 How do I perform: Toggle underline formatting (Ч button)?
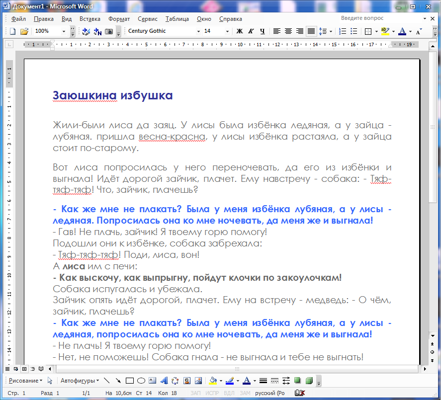click(x=263, y=31)
